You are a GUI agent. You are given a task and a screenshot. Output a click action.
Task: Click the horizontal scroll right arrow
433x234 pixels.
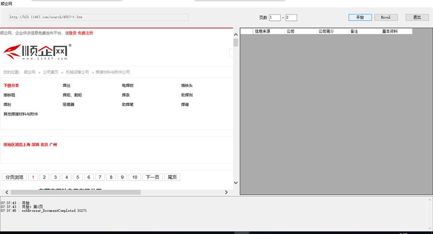[226, 192]
